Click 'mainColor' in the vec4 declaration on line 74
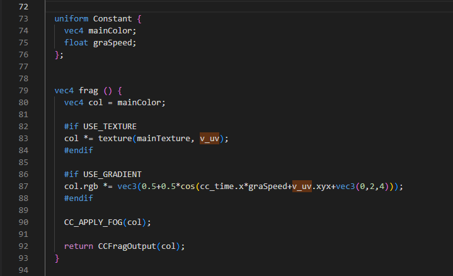 pyautogui.click(x=110, y=31)
